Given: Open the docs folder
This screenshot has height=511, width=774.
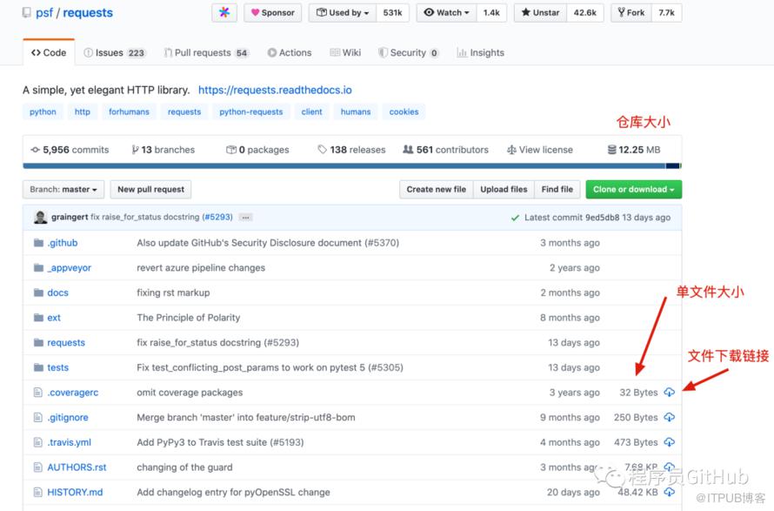Looking at the screenshot, I should [57, 292].
